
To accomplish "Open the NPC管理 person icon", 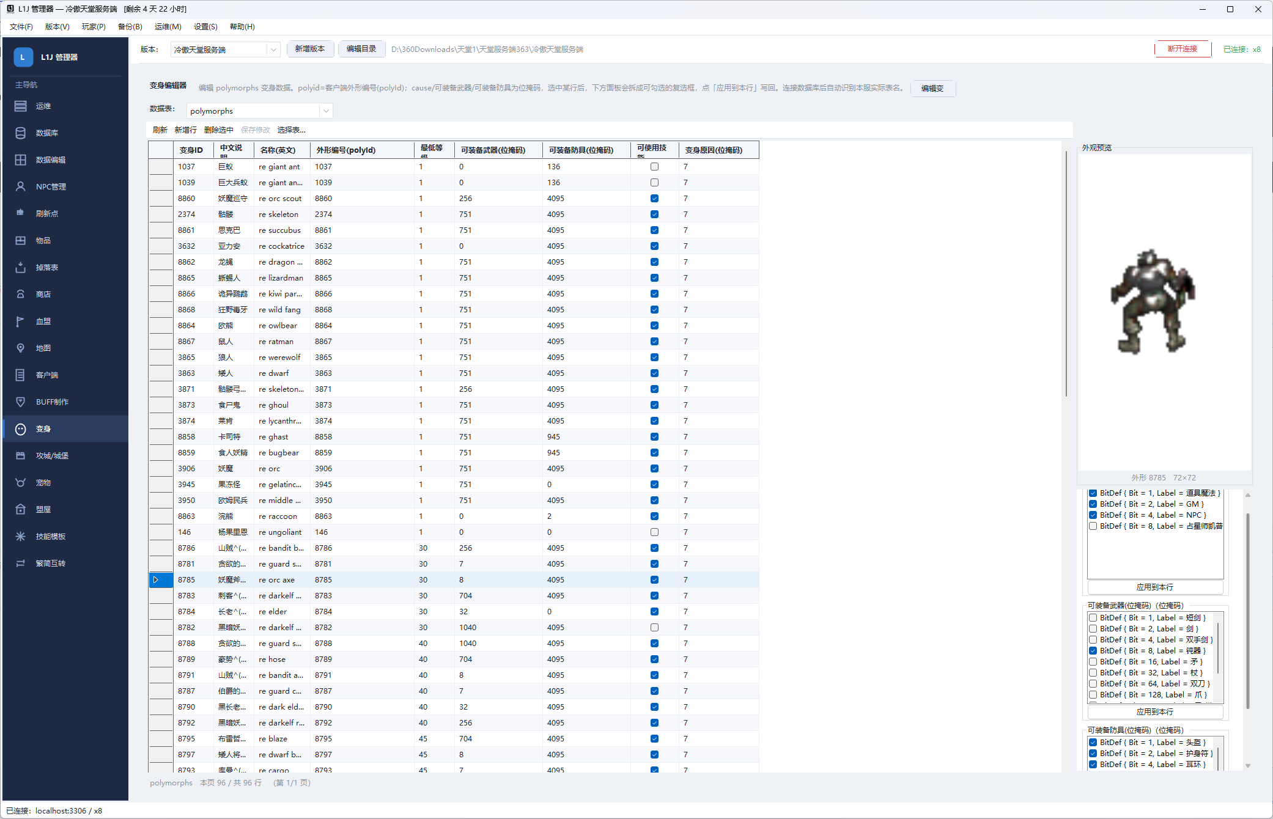I will pos(20,187).
